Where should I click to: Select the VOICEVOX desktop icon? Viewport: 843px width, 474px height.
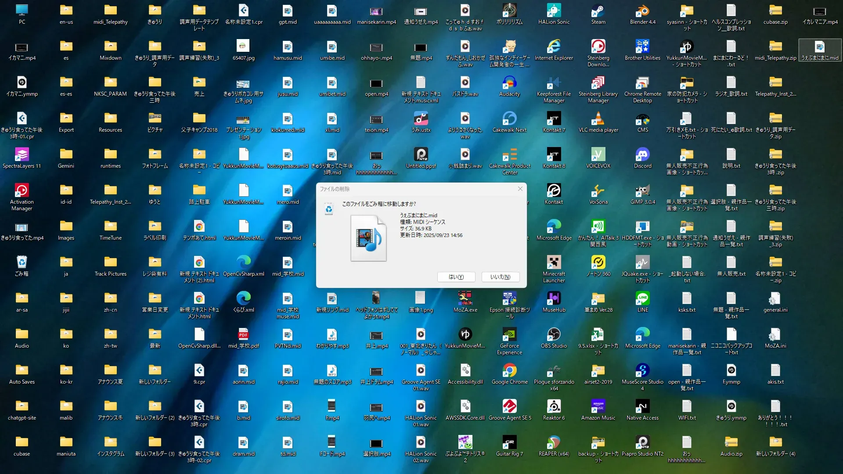598,155
